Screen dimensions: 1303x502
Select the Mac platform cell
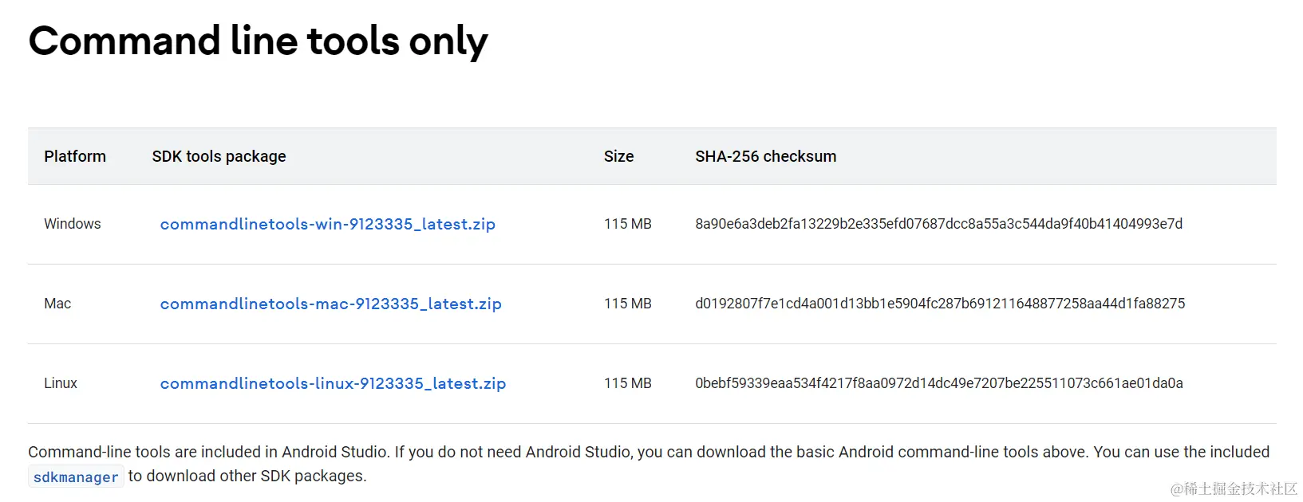coord(57,304)
